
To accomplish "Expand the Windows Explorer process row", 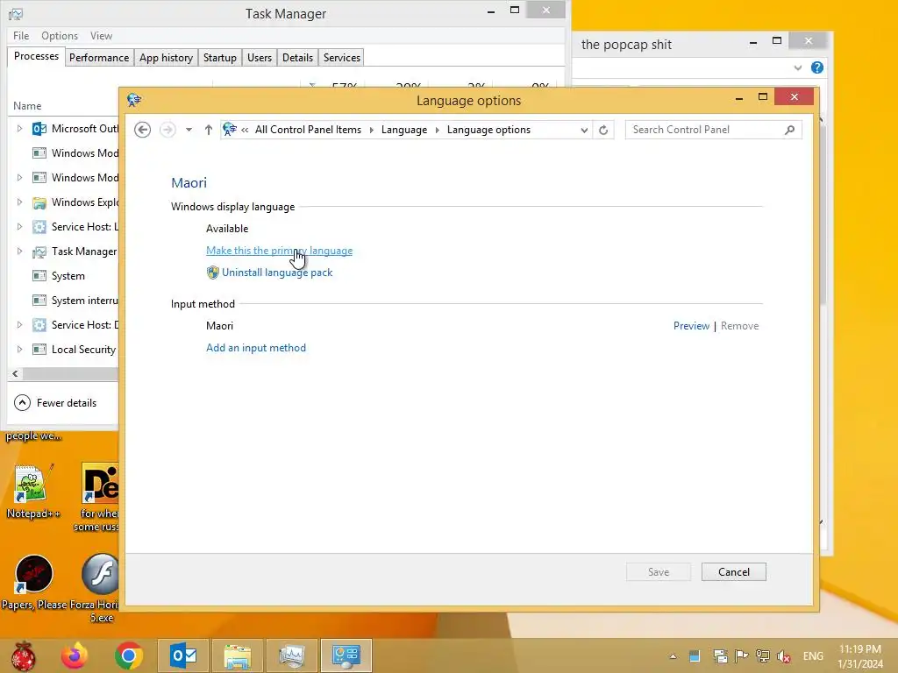I will 19,202.
